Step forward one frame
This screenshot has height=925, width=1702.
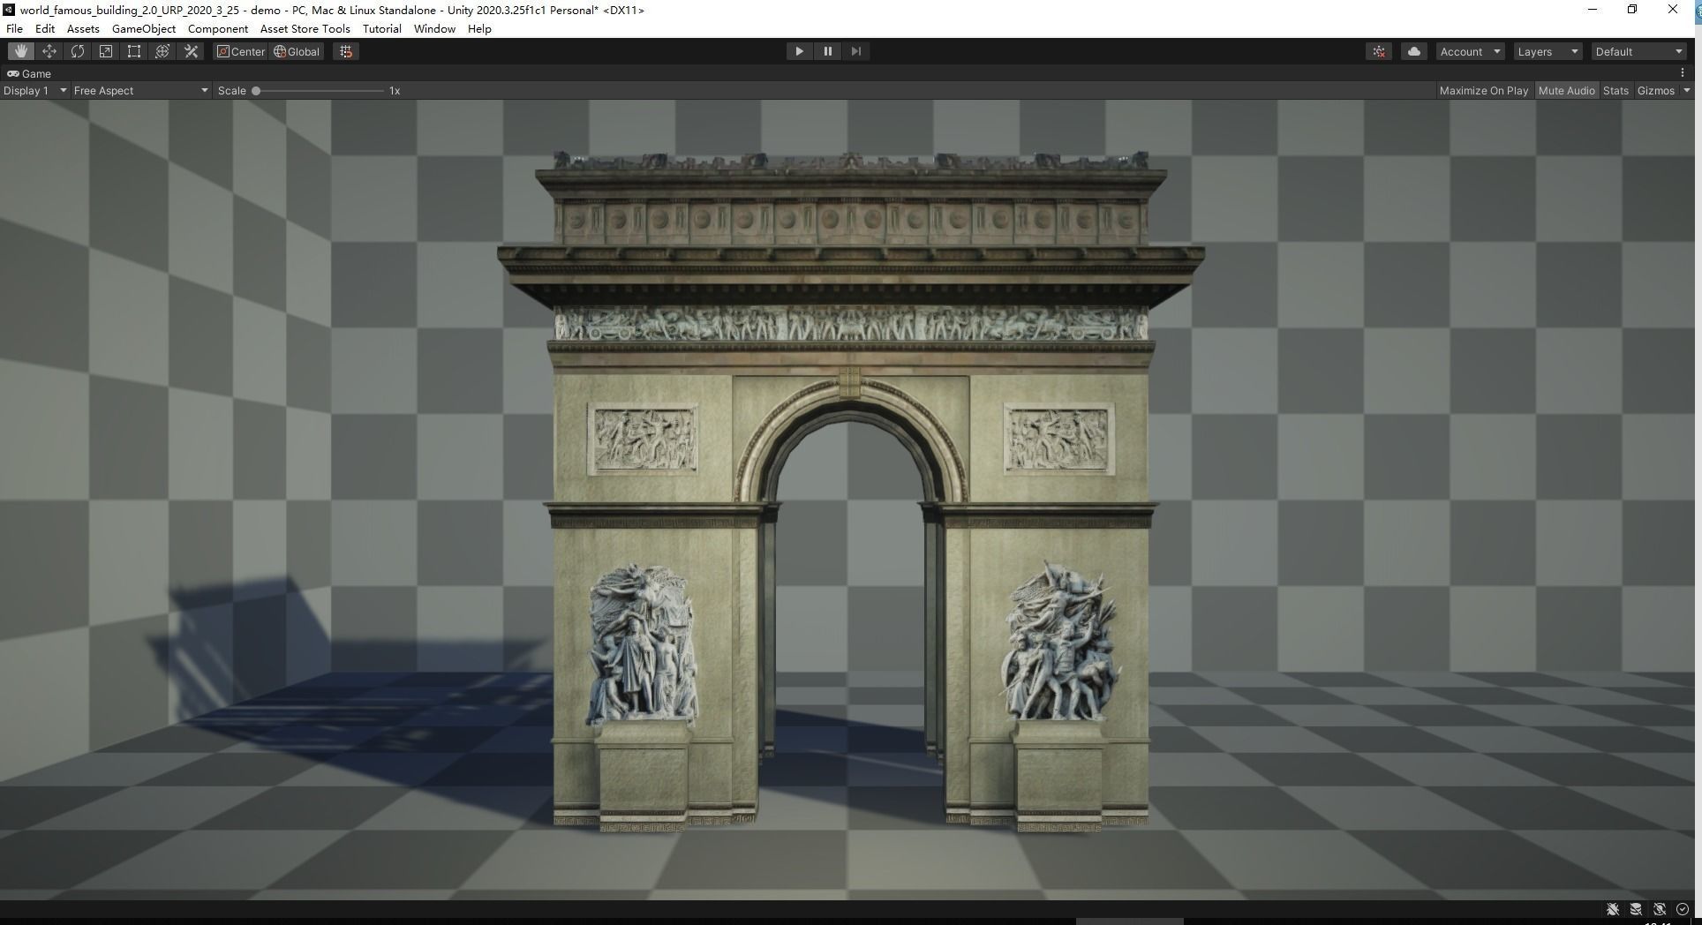coord(855,51)
